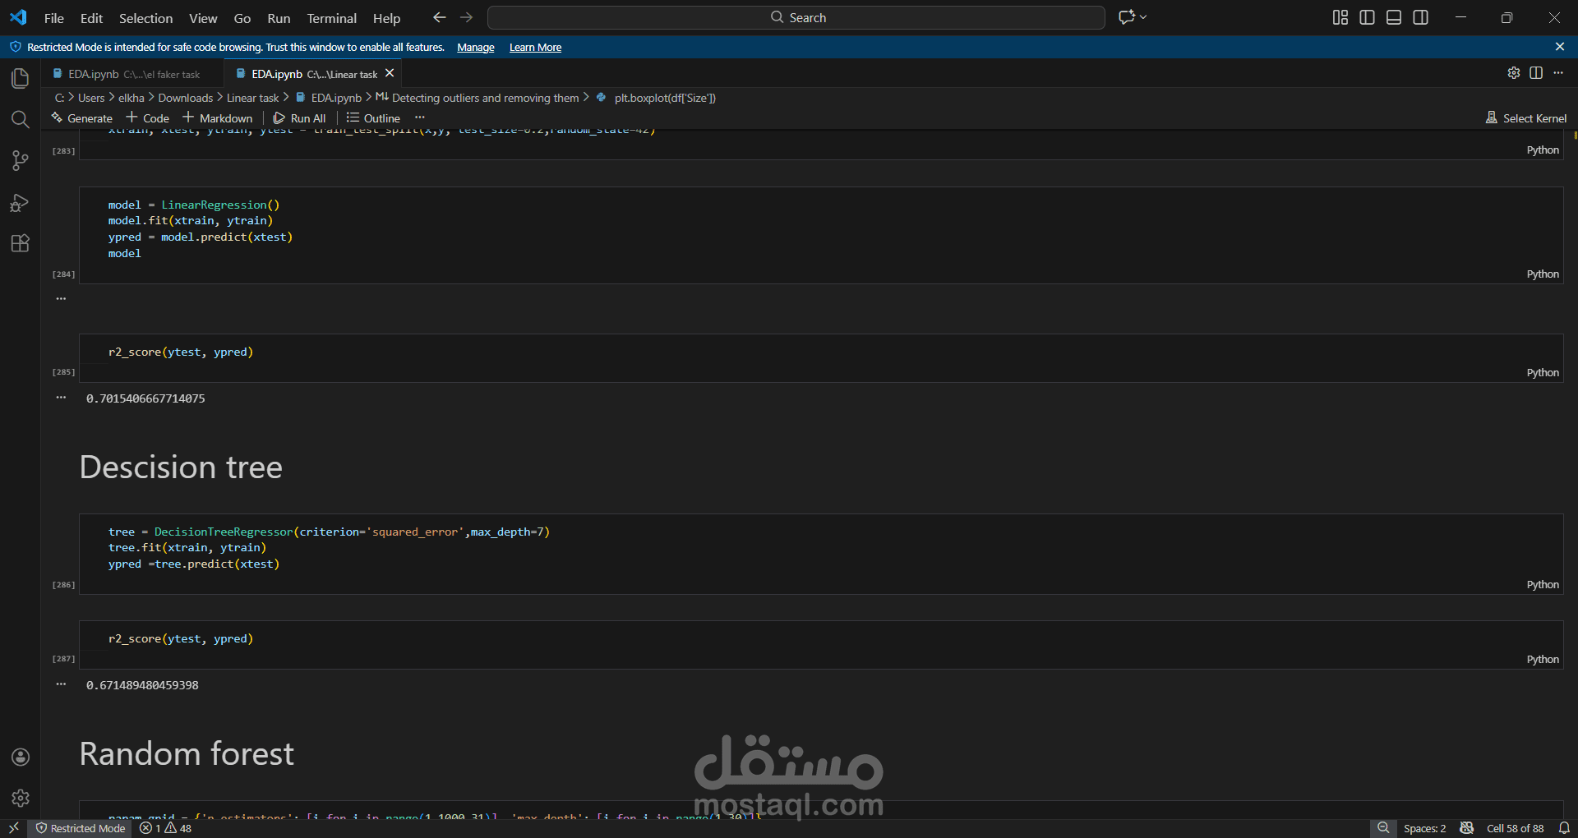Click the errors and warnings indicator
Image resolution: width=1578 pixels, height=838 pixels.
(x=165, y=828)
